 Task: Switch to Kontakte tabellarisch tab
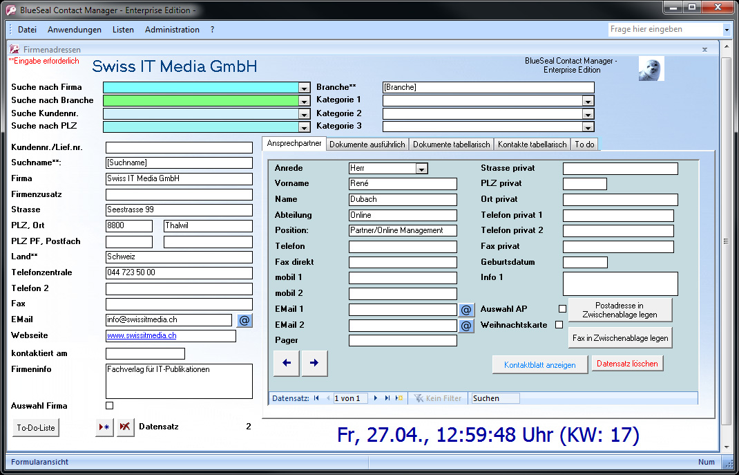532,145
